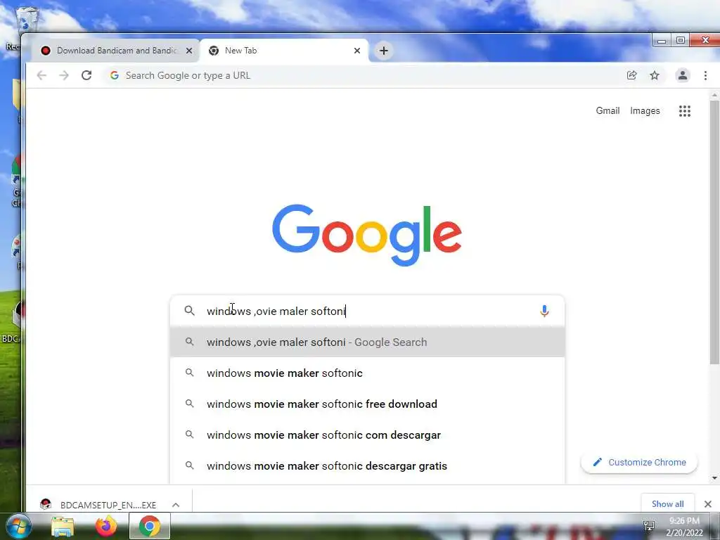Screen dimensions: 720x540
Task: Click the network tray icon
Action: point(648,525)
